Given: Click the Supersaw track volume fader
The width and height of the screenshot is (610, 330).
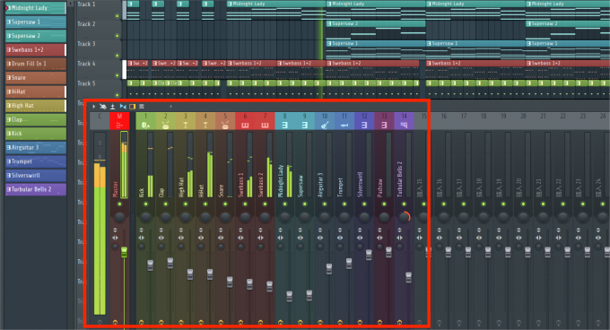Looking at the screenshot, I should point(309,295).
